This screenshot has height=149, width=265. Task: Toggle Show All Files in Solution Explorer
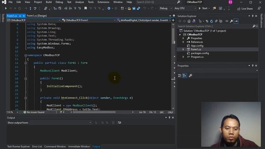tap(221, 21)
